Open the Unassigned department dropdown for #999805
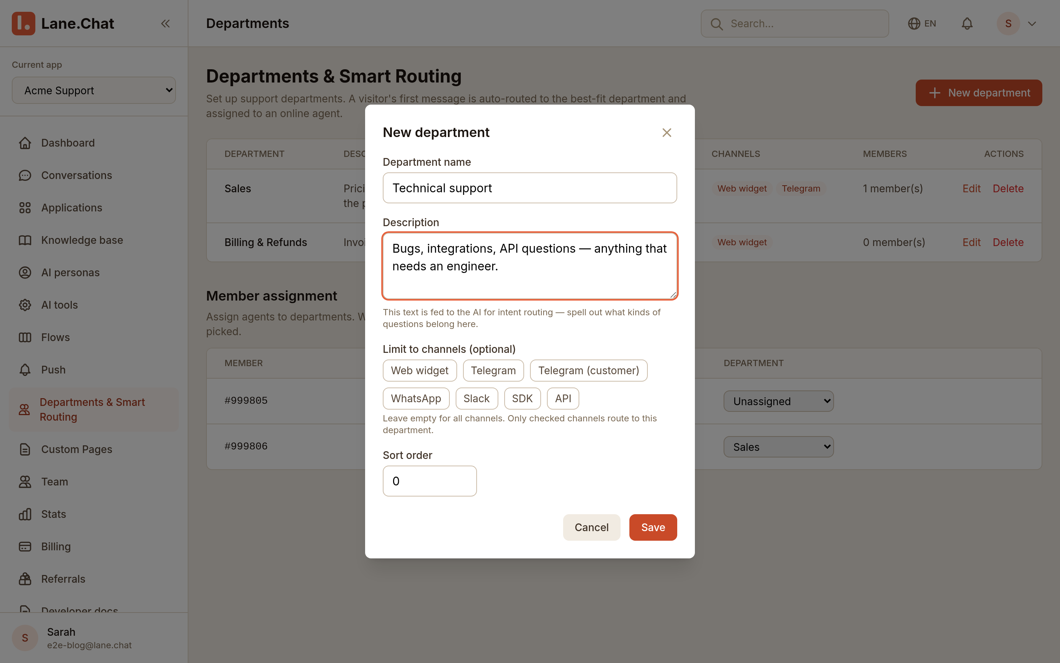Viewport: 1060px width, 663px height. coord(778,401)
